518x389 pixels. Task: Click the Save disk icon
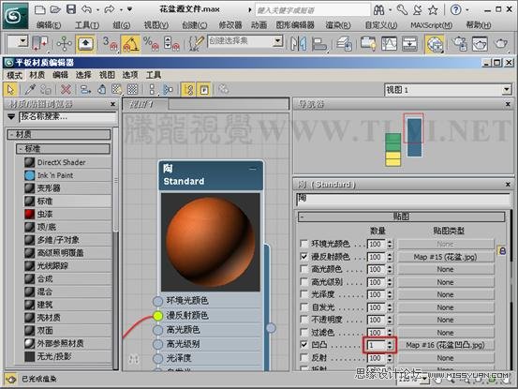71,9
